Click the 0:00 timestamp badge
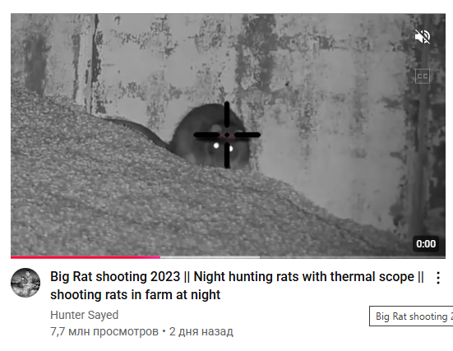This screenshot has width=453, height=351. 426,244
